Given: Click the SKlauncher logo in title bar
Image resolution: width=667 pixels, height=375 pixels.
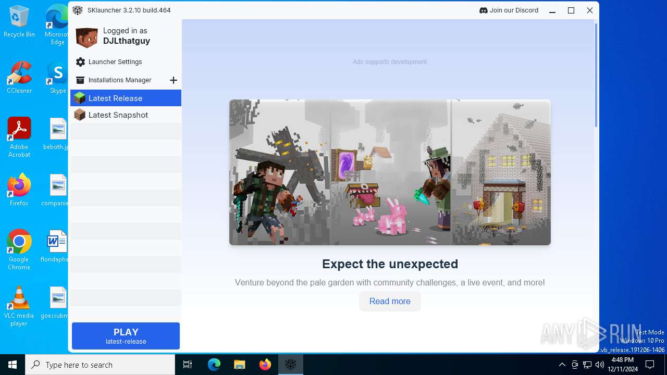Looking at the screenshot, I should [78, 10].
